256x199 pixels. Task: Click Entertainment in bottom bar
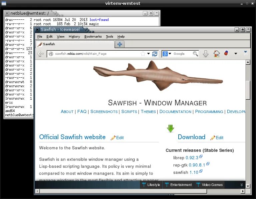pyautogui.click(x=178, y=185)
